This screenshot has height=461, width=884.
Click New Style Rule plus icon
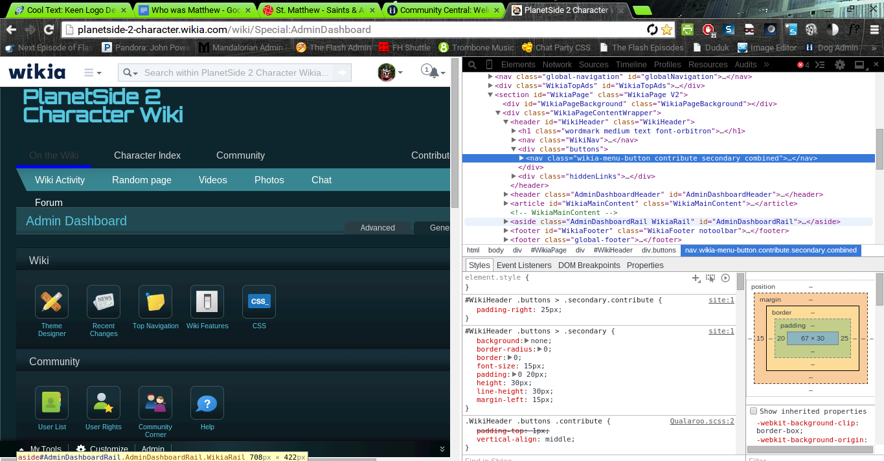click(696, 278)
